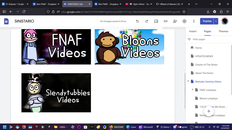232x130 pixels.
Task: Open the Publish dropdown arrow
Action: [x=216, y=21]
